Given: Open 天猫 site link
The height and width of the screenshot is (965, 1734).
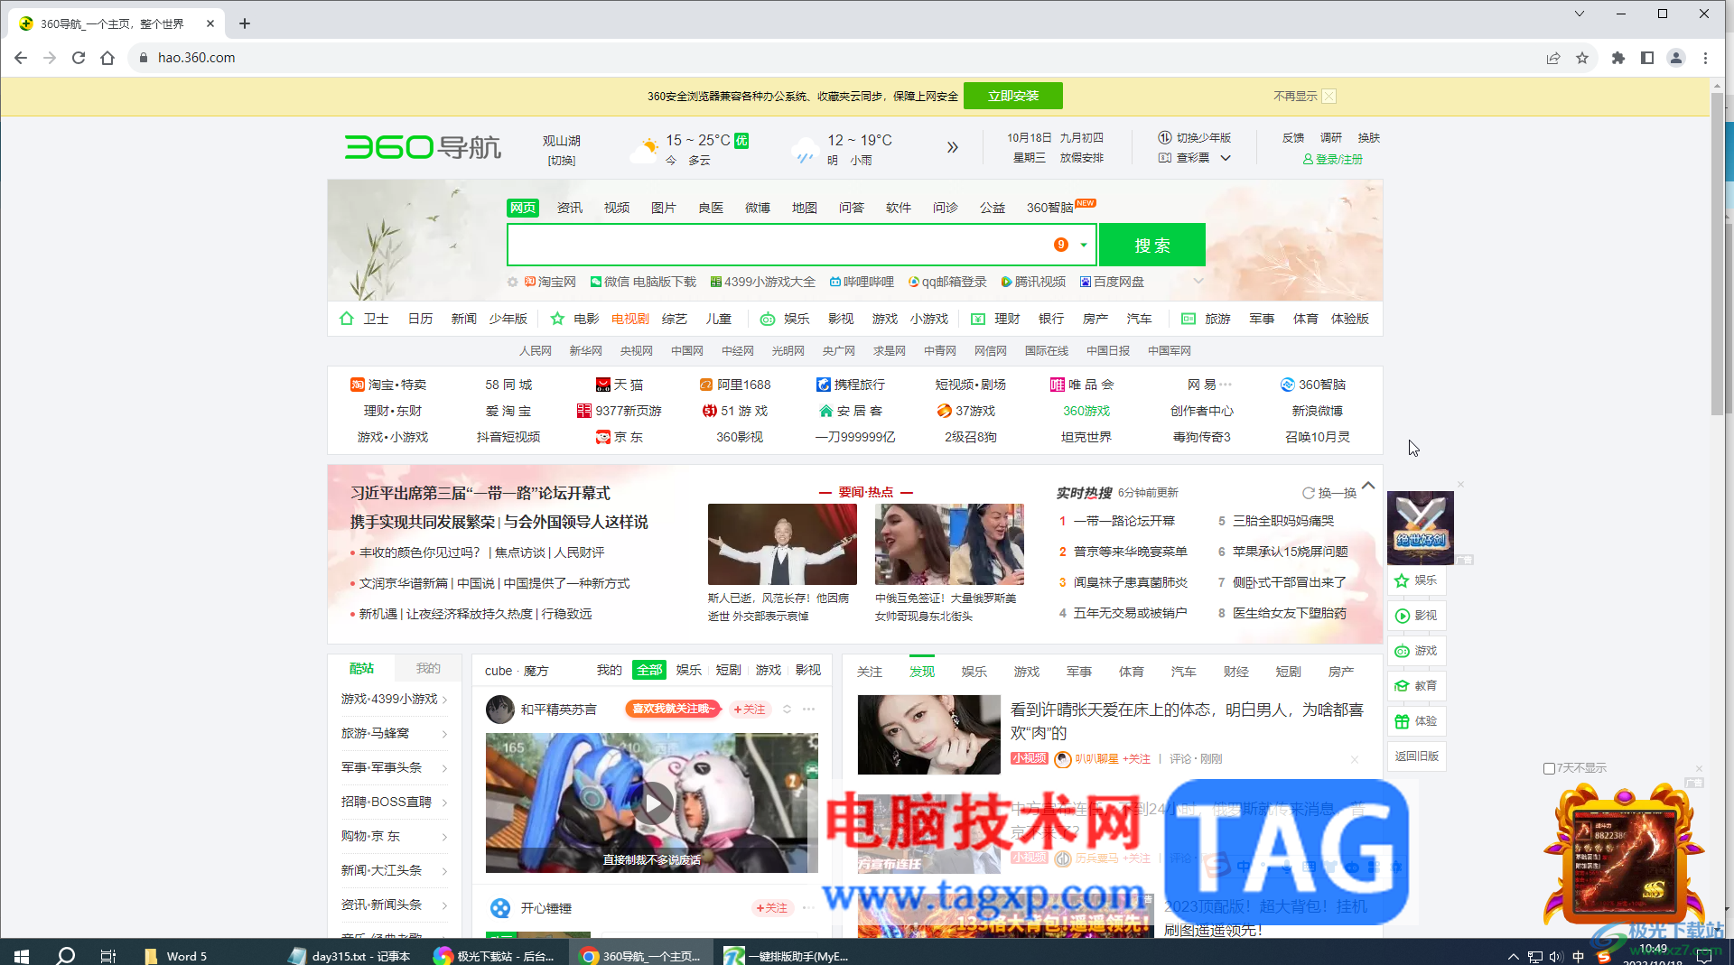Looking at the screenshot, I should pyautogui.click(x=620, y=385).
